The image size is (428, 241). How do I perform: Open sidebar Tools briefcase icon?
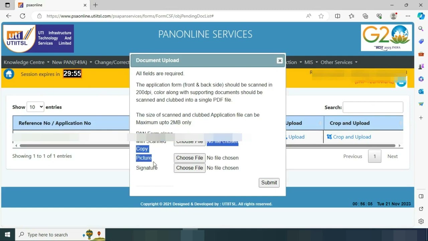tap(421, 54)
